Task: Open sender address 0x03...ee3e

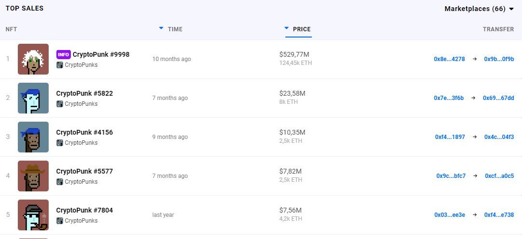Action: point(450,215)
